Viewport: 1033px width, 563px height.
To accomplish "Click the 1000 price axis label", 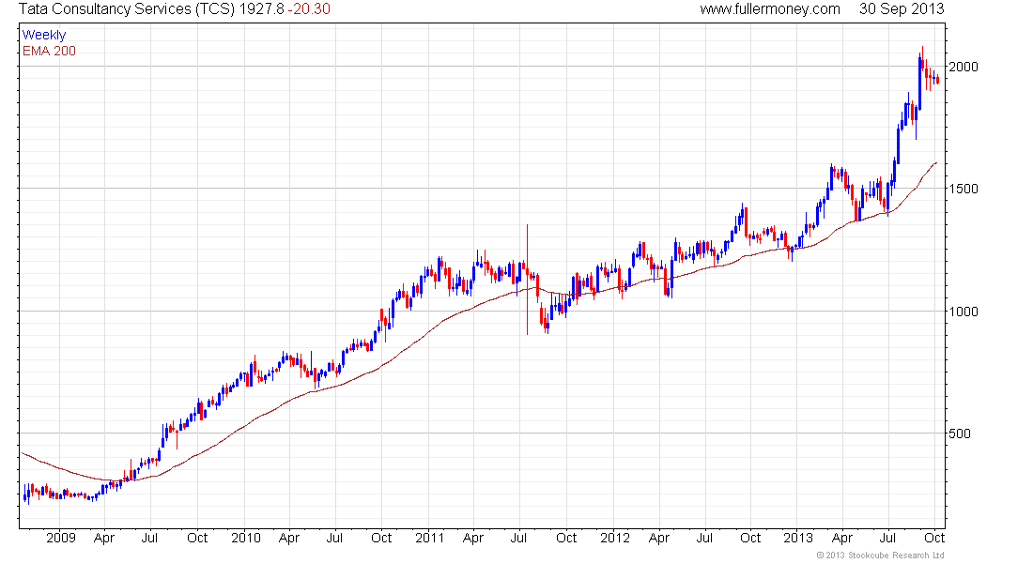I will (964, 312).
